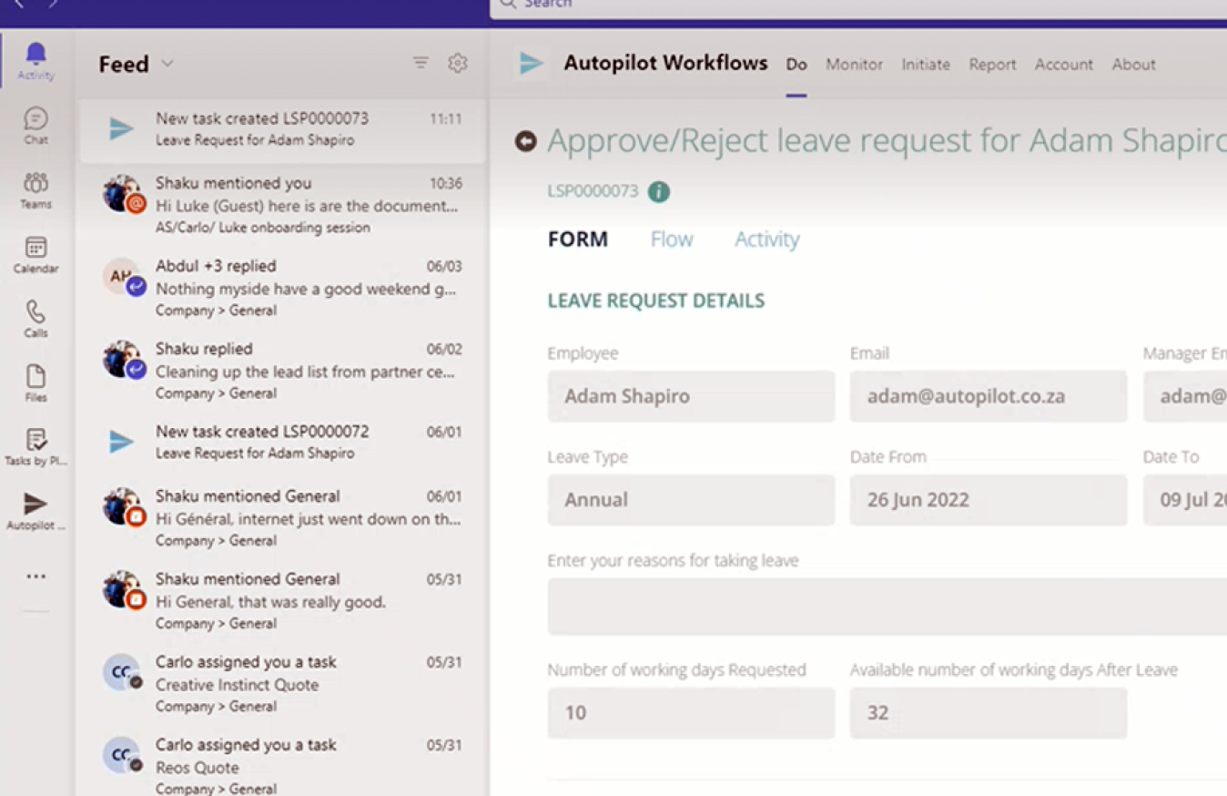Open 'Creative Instinct Quote' task notification
This screenshot has width=1227, height=796.
(283, 684)
